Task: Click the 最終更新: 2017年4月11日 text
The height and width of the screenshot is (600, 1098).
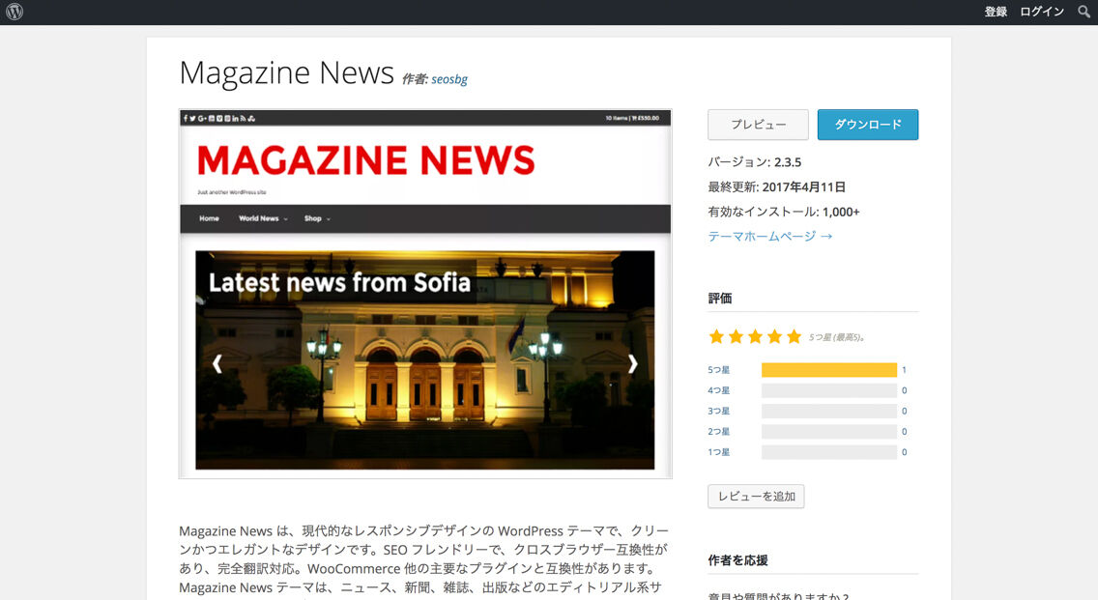Action: (x=776, y=186)
